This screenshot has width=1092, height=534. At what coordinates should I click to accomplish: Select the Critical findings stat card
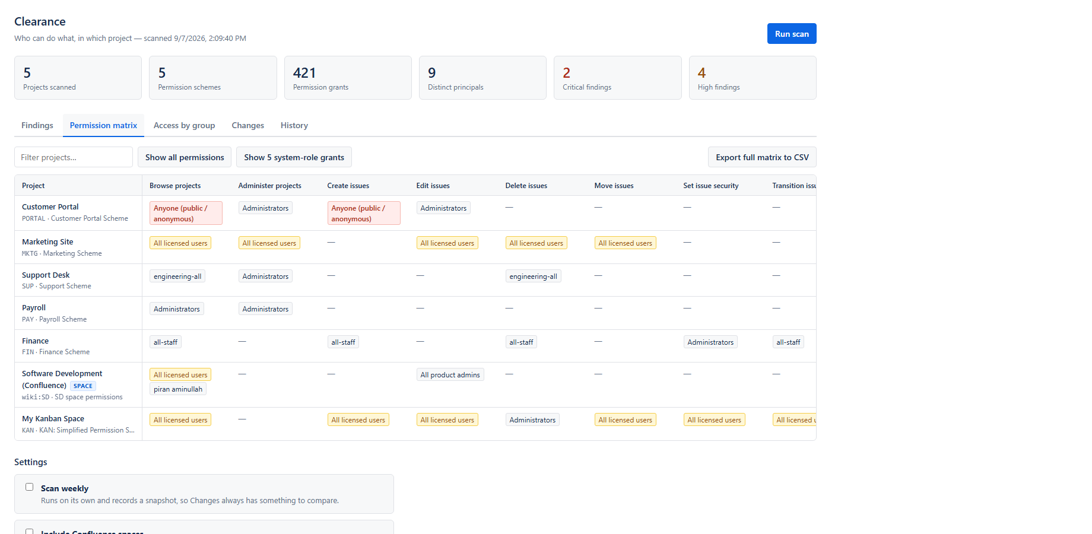(617, 78)
